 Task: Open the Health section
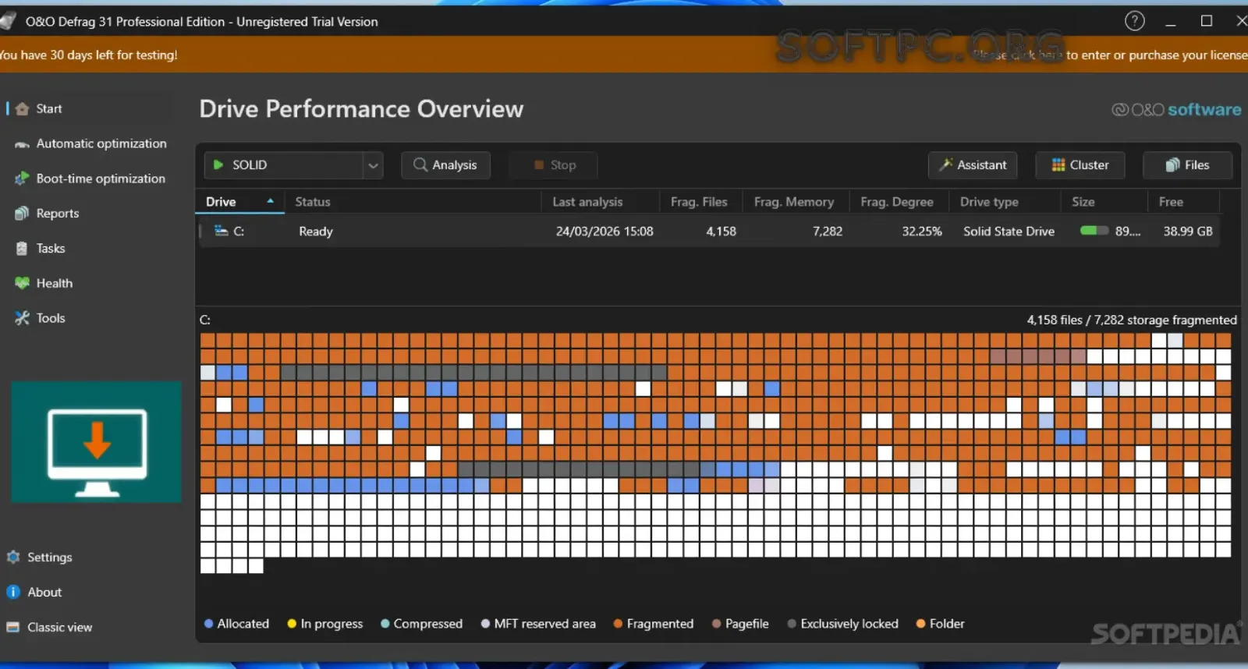click(55, 283)
